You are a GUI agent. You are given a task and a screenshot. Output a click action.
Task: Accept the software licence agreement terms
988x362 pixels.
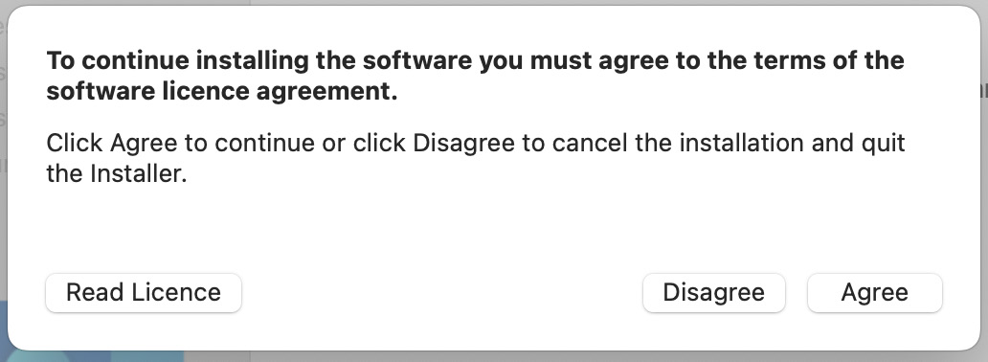(x=875, y=293)
